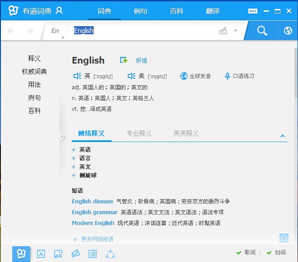Select the 英英释义 tab
The height and width of the screenshot is (262, 298).
186,133
